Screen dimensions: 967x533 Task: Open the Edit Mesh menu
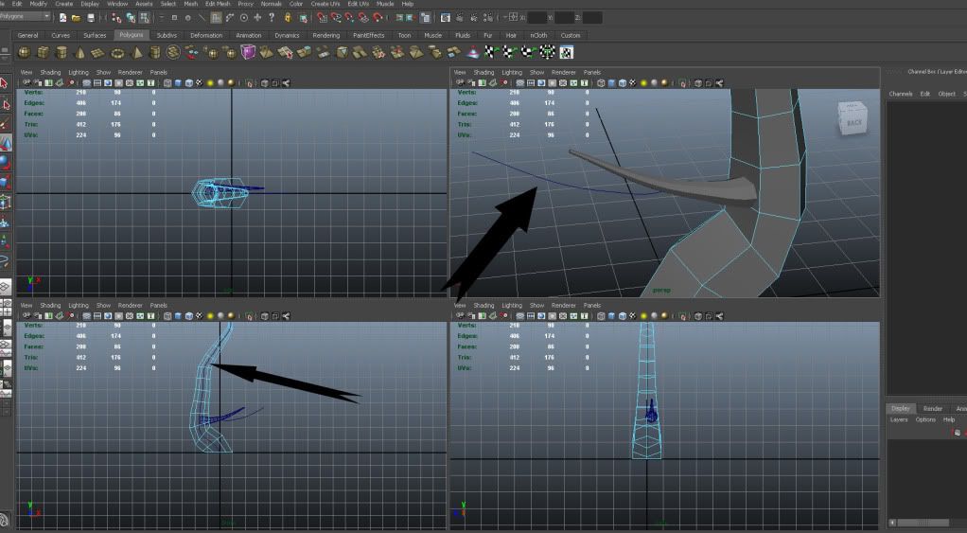(217, 4)
